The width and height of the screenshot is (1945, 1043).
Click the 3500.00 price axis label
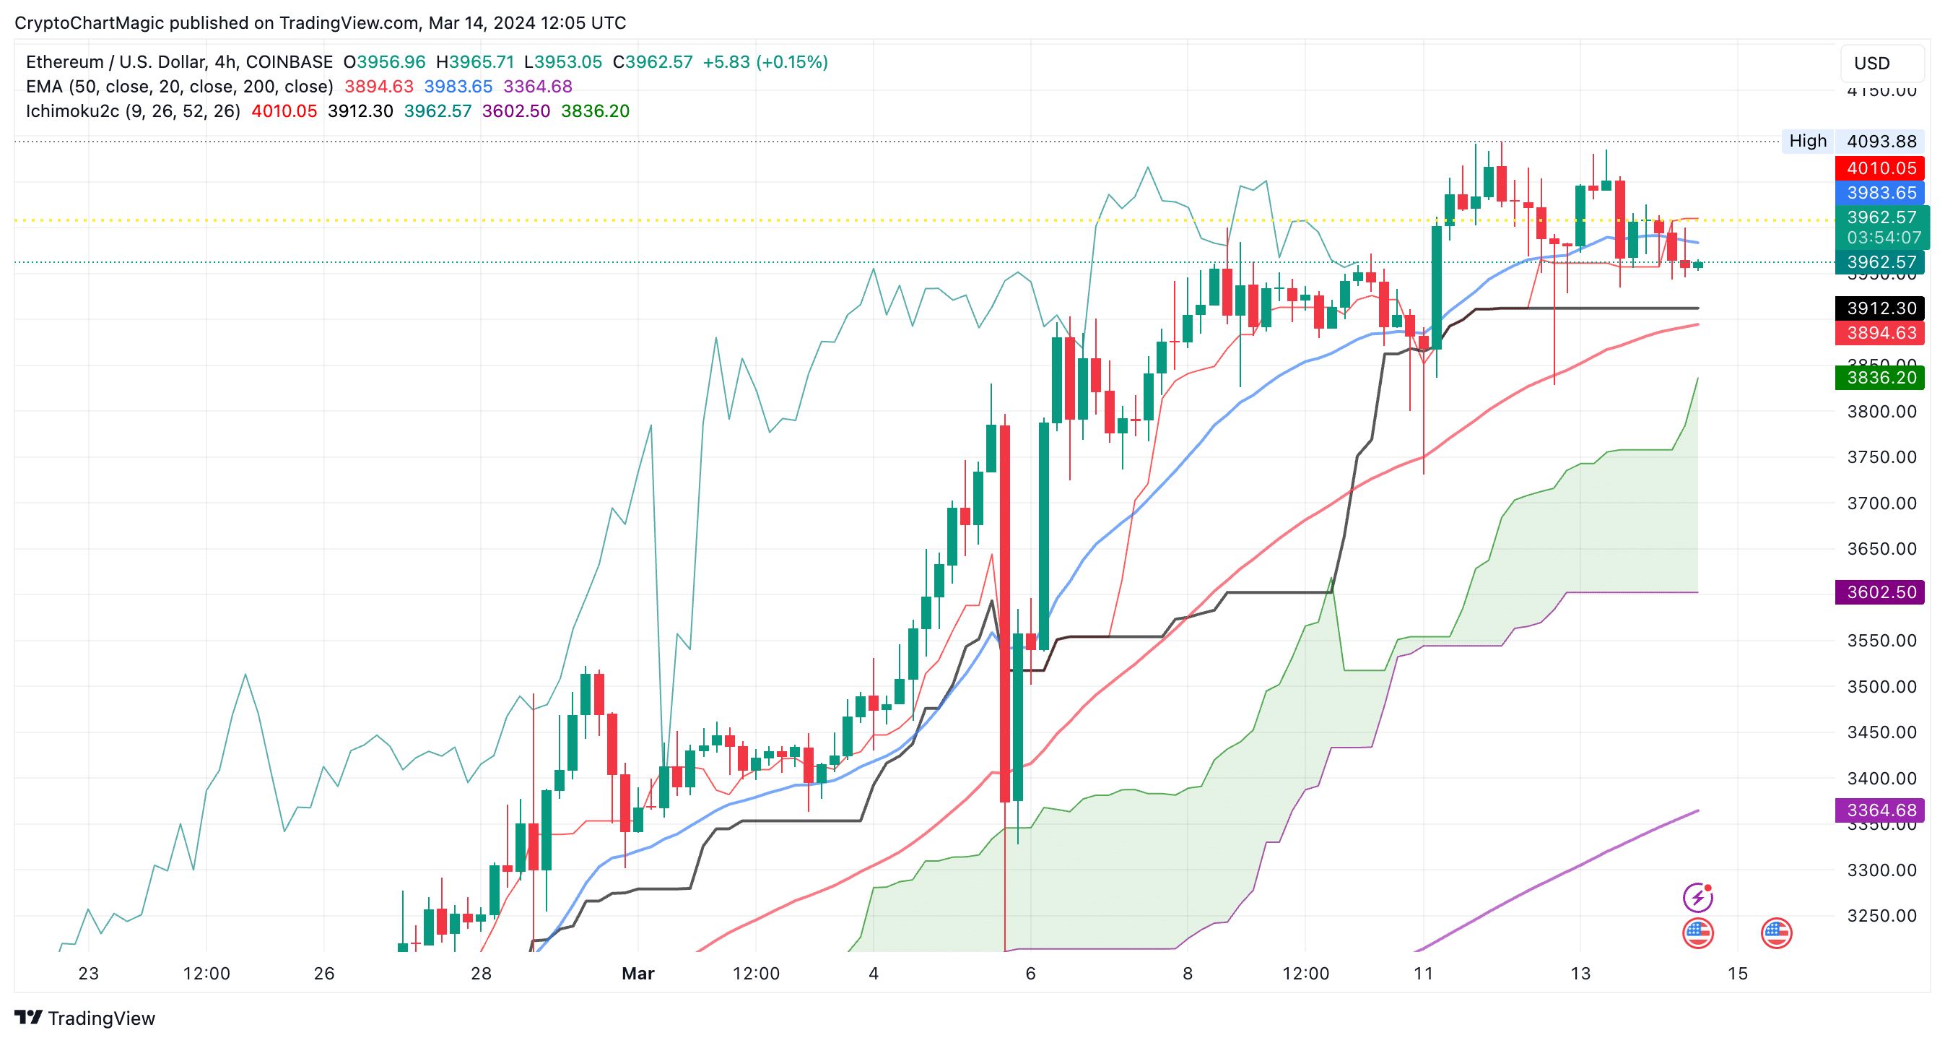[1881, 686]
